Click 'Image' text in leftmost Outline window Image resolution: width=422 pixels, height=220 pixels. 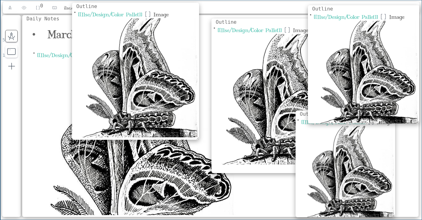(x=161, y=15)
